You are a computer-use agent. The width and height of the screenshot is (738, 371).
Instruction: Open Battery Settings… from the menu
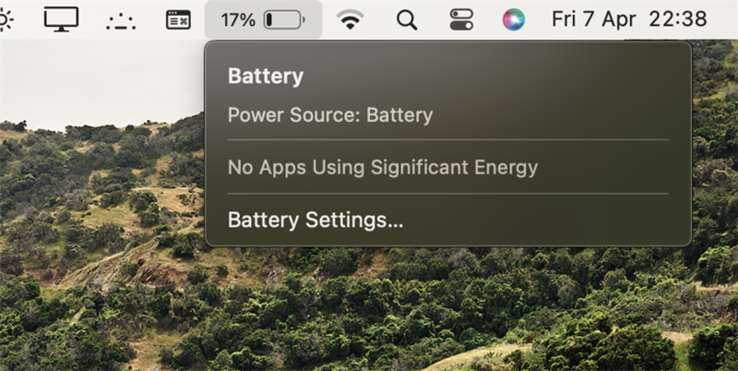tap(315, 220)
